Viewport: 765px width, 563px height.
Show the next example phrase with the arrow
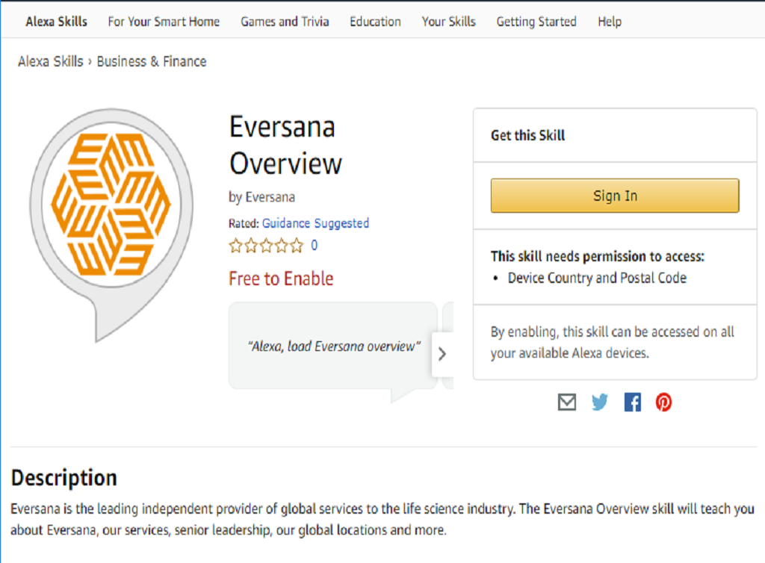[x=442, y=354]
